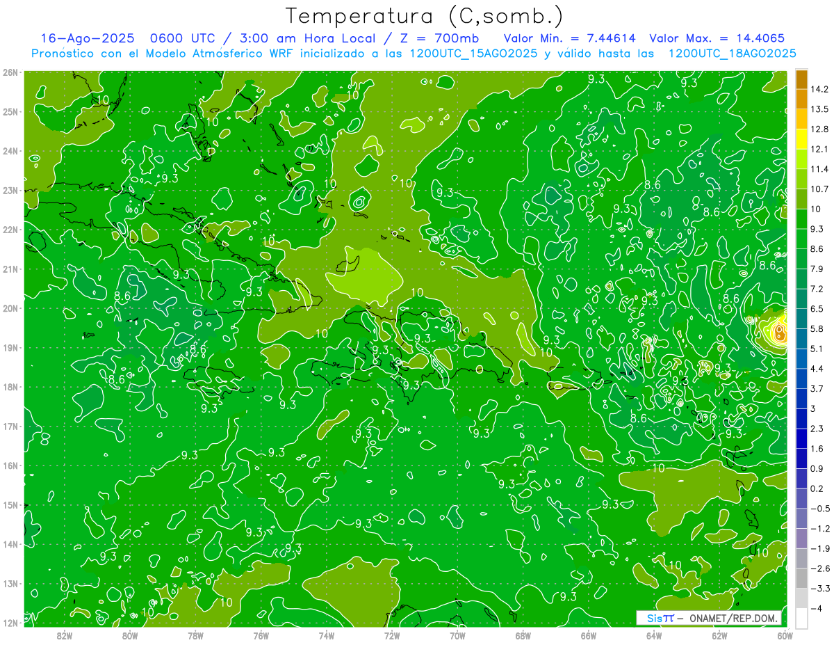Click the 18N latitude label
Image resolution: width=834 pixels, height=645 pixels.
10,387
